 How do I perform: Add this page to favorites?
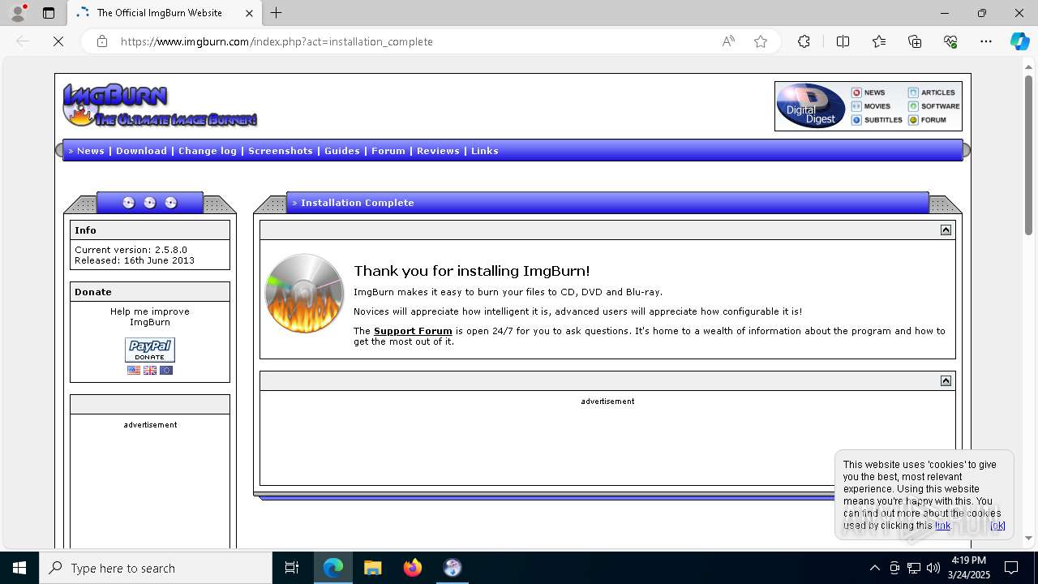pyautogui.click(x=761, y=41)
